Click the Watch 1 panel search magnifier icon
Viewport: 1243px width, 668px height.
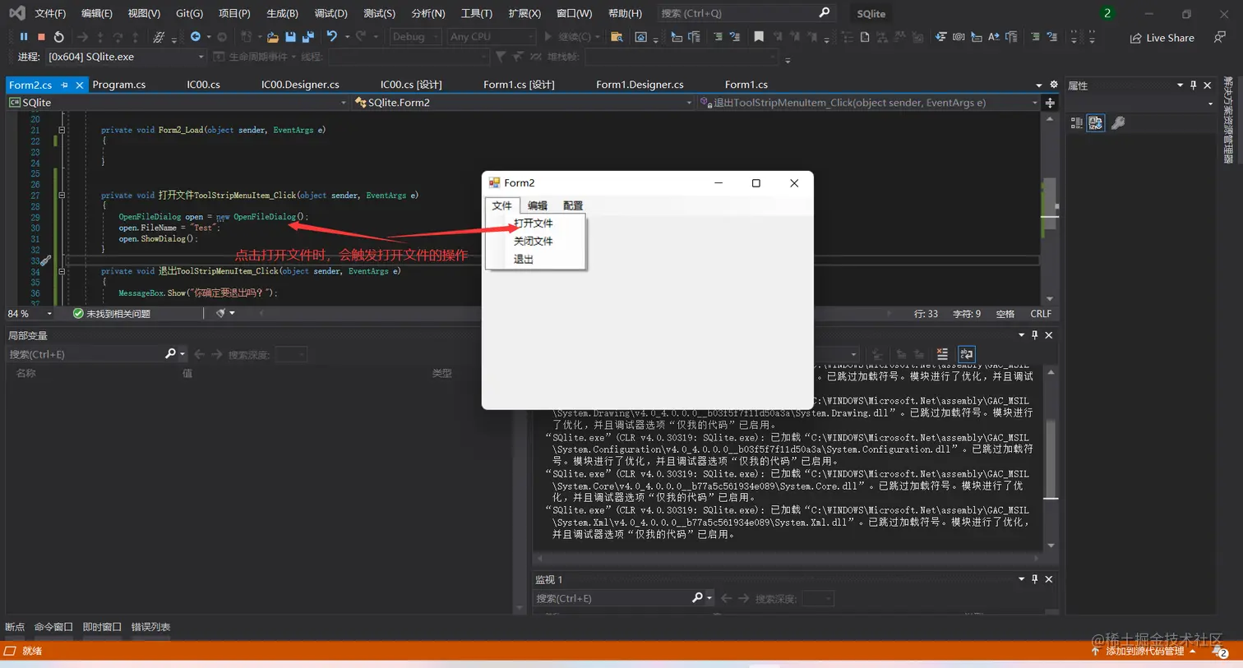[x=698, y=598]
